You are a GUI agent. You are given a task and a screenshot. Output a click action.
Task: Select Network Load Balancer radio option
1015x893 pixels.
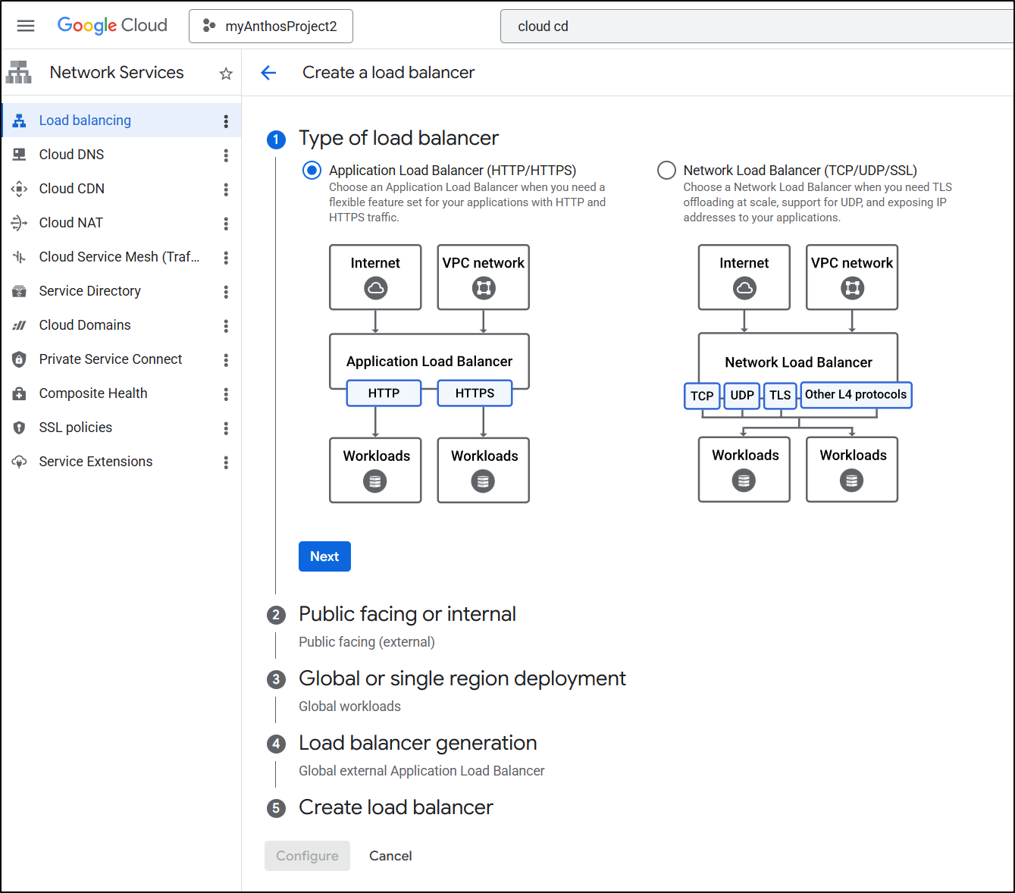coord(666,171)
